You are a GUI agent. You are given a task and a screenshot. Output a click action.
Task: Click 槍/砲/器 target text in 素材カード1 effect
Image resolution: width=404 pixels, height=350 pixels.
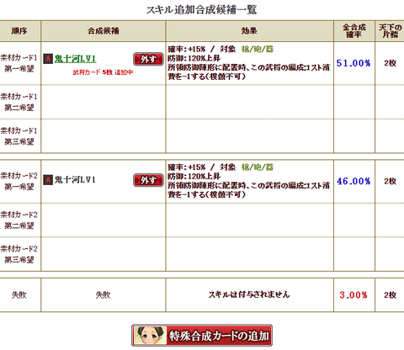(x=258, y=49)
